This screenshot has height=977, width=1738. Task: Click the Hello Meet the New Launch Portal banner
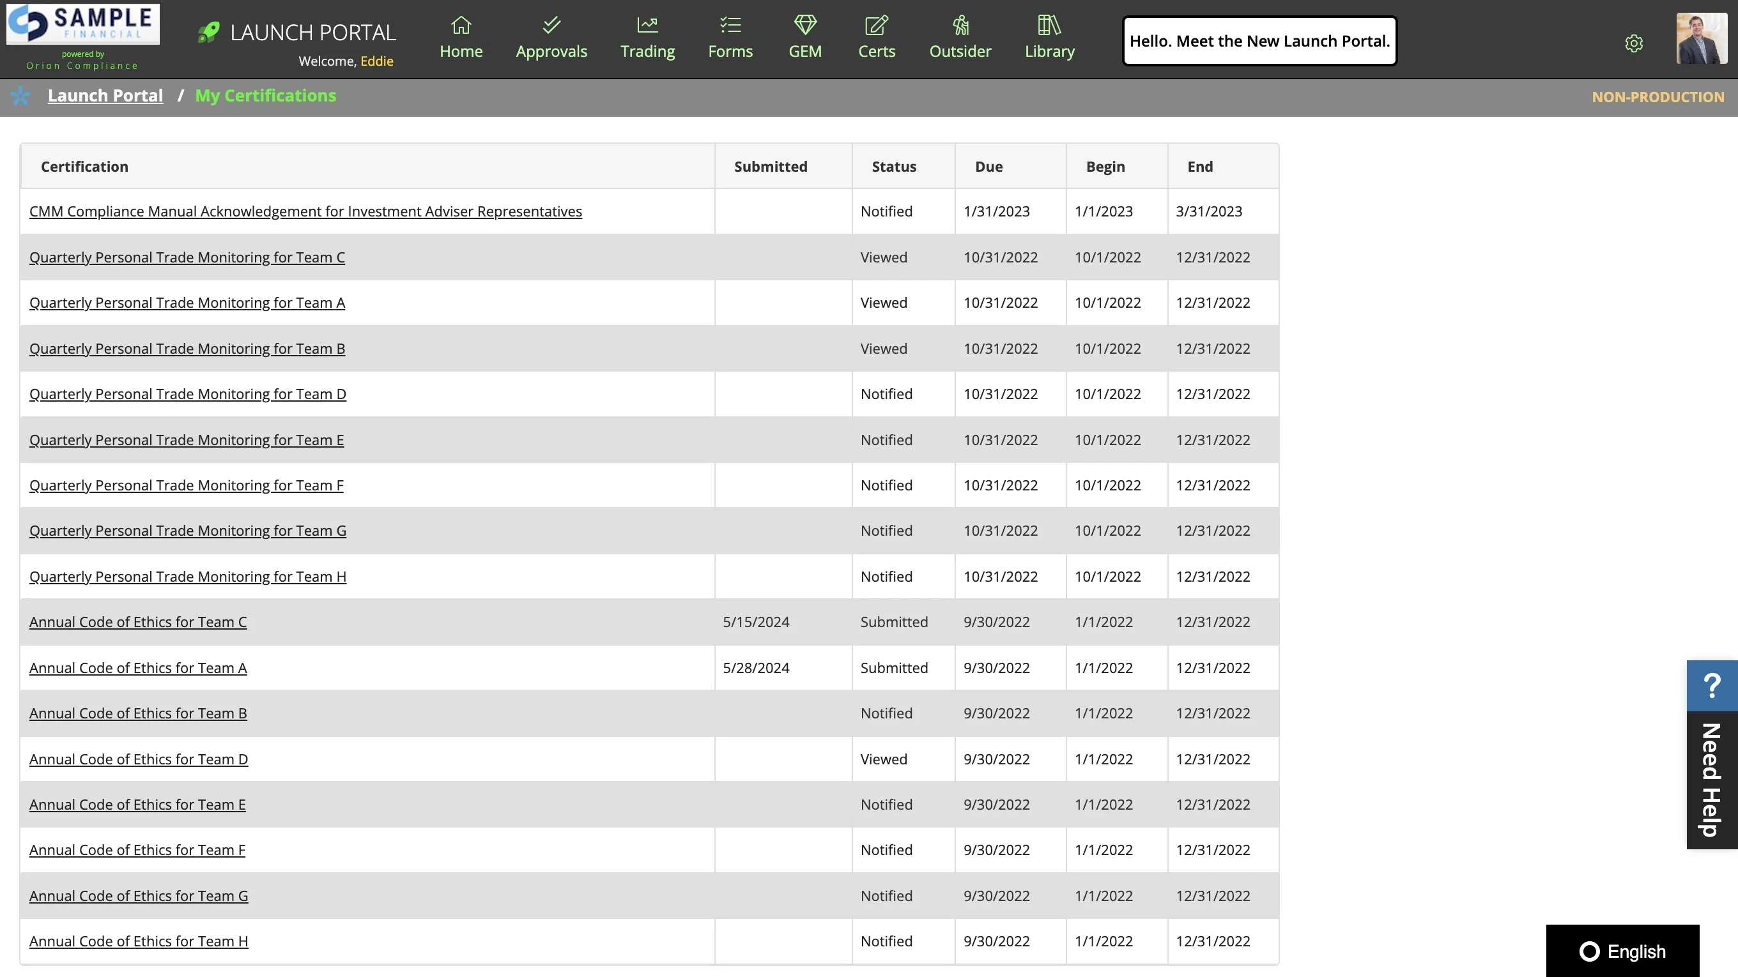[1259, 41]
